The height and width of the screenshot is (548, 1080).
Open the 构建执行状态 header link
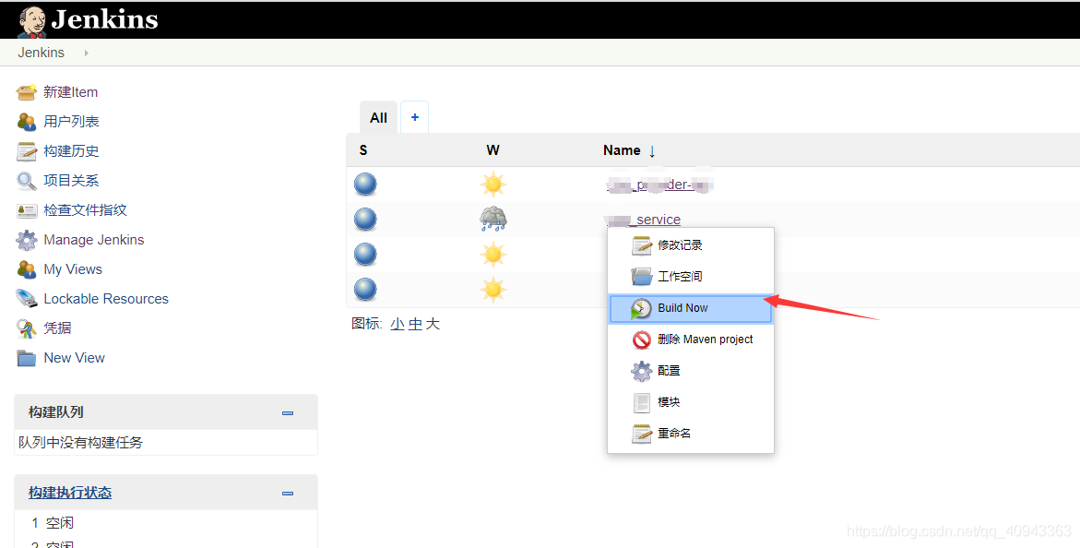pyautogui.click(x=69, y=492)
